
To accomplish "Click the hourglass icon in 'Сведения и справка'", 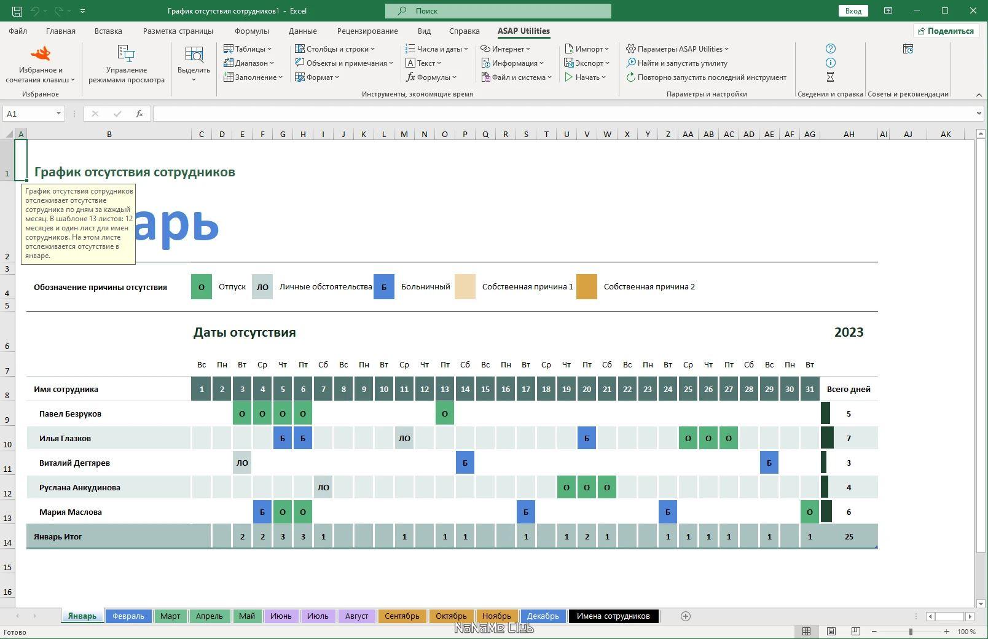I will [x=831, y=77].
